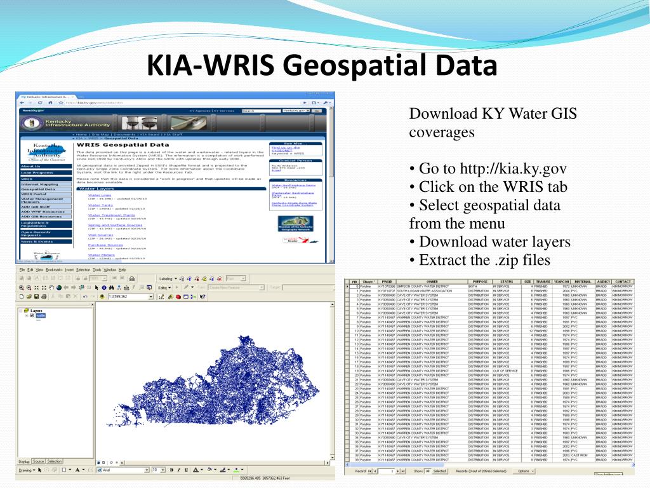Viewport: 650px width, 488px height.
Task: Open the fill color bucket picker
Action: pos(209,470)
